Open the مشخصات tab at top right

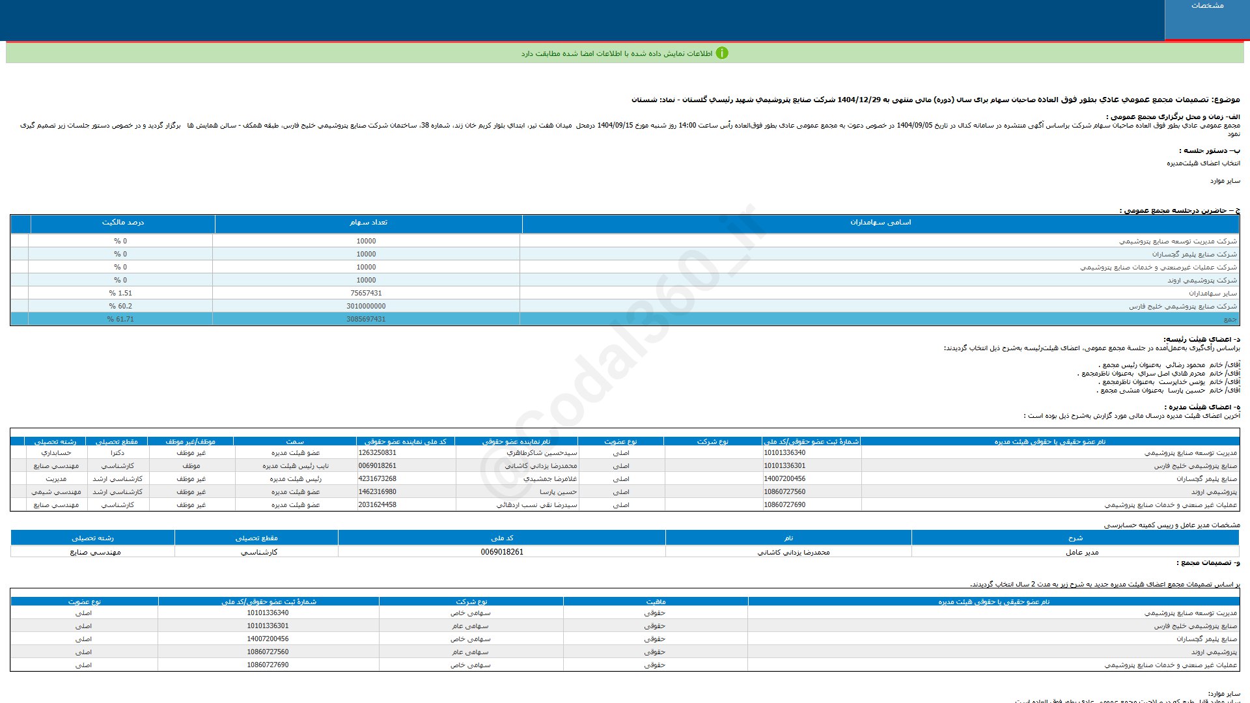pos(1207,6)
